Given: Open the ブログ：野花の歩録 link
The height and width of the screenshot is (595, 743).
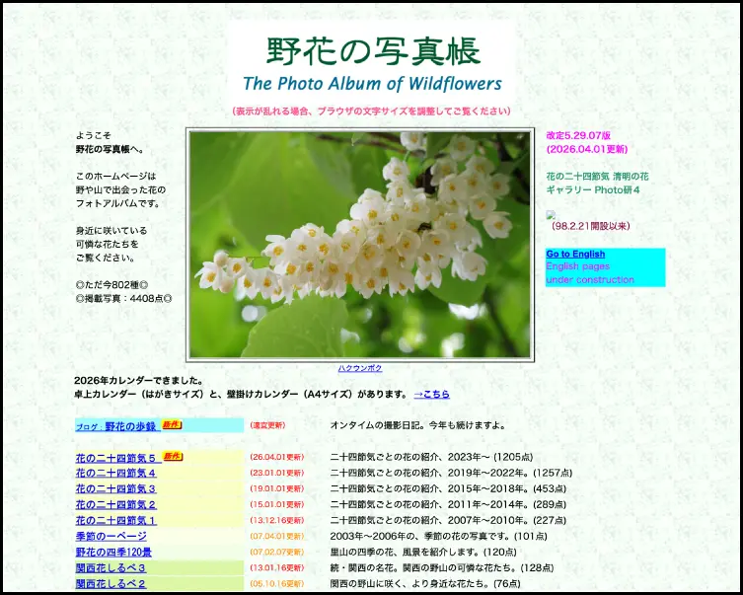Looking at the screenshot, I should [x=116, y=426].
